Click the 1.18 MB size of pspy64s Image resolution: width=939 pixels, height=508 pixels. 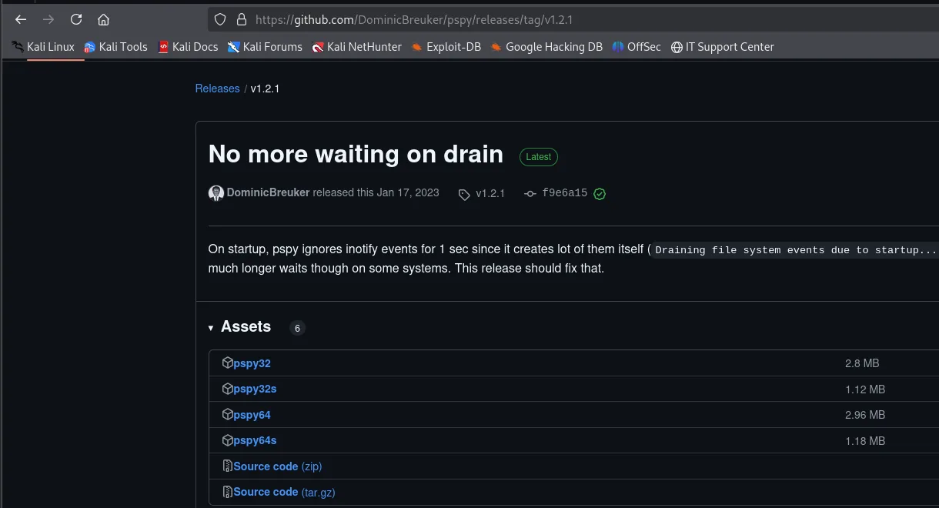[865, 441]
